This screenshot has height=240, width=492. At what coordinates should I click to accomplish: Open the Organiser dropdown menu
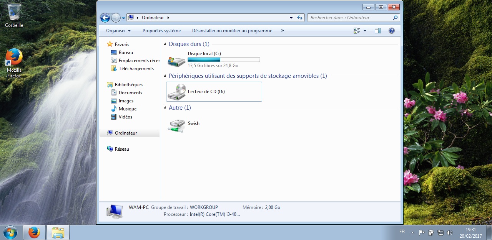pos(118,31)
